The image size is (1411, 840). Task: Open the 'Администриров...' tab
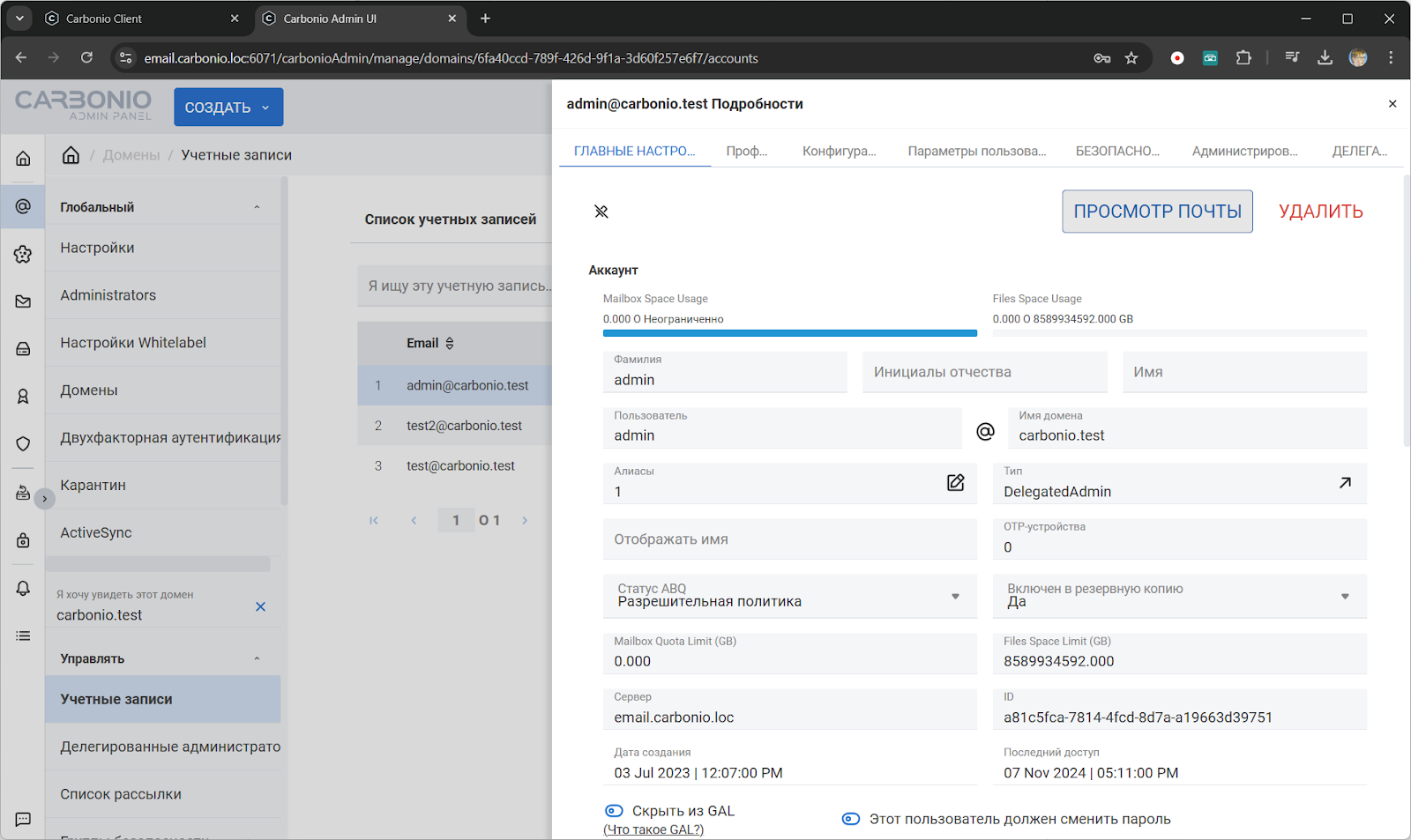pyautogui.click(x=1245, y=151)
